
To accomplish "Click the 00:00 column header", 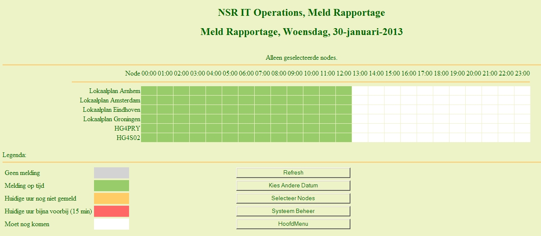I will click(x=149, y=73).
